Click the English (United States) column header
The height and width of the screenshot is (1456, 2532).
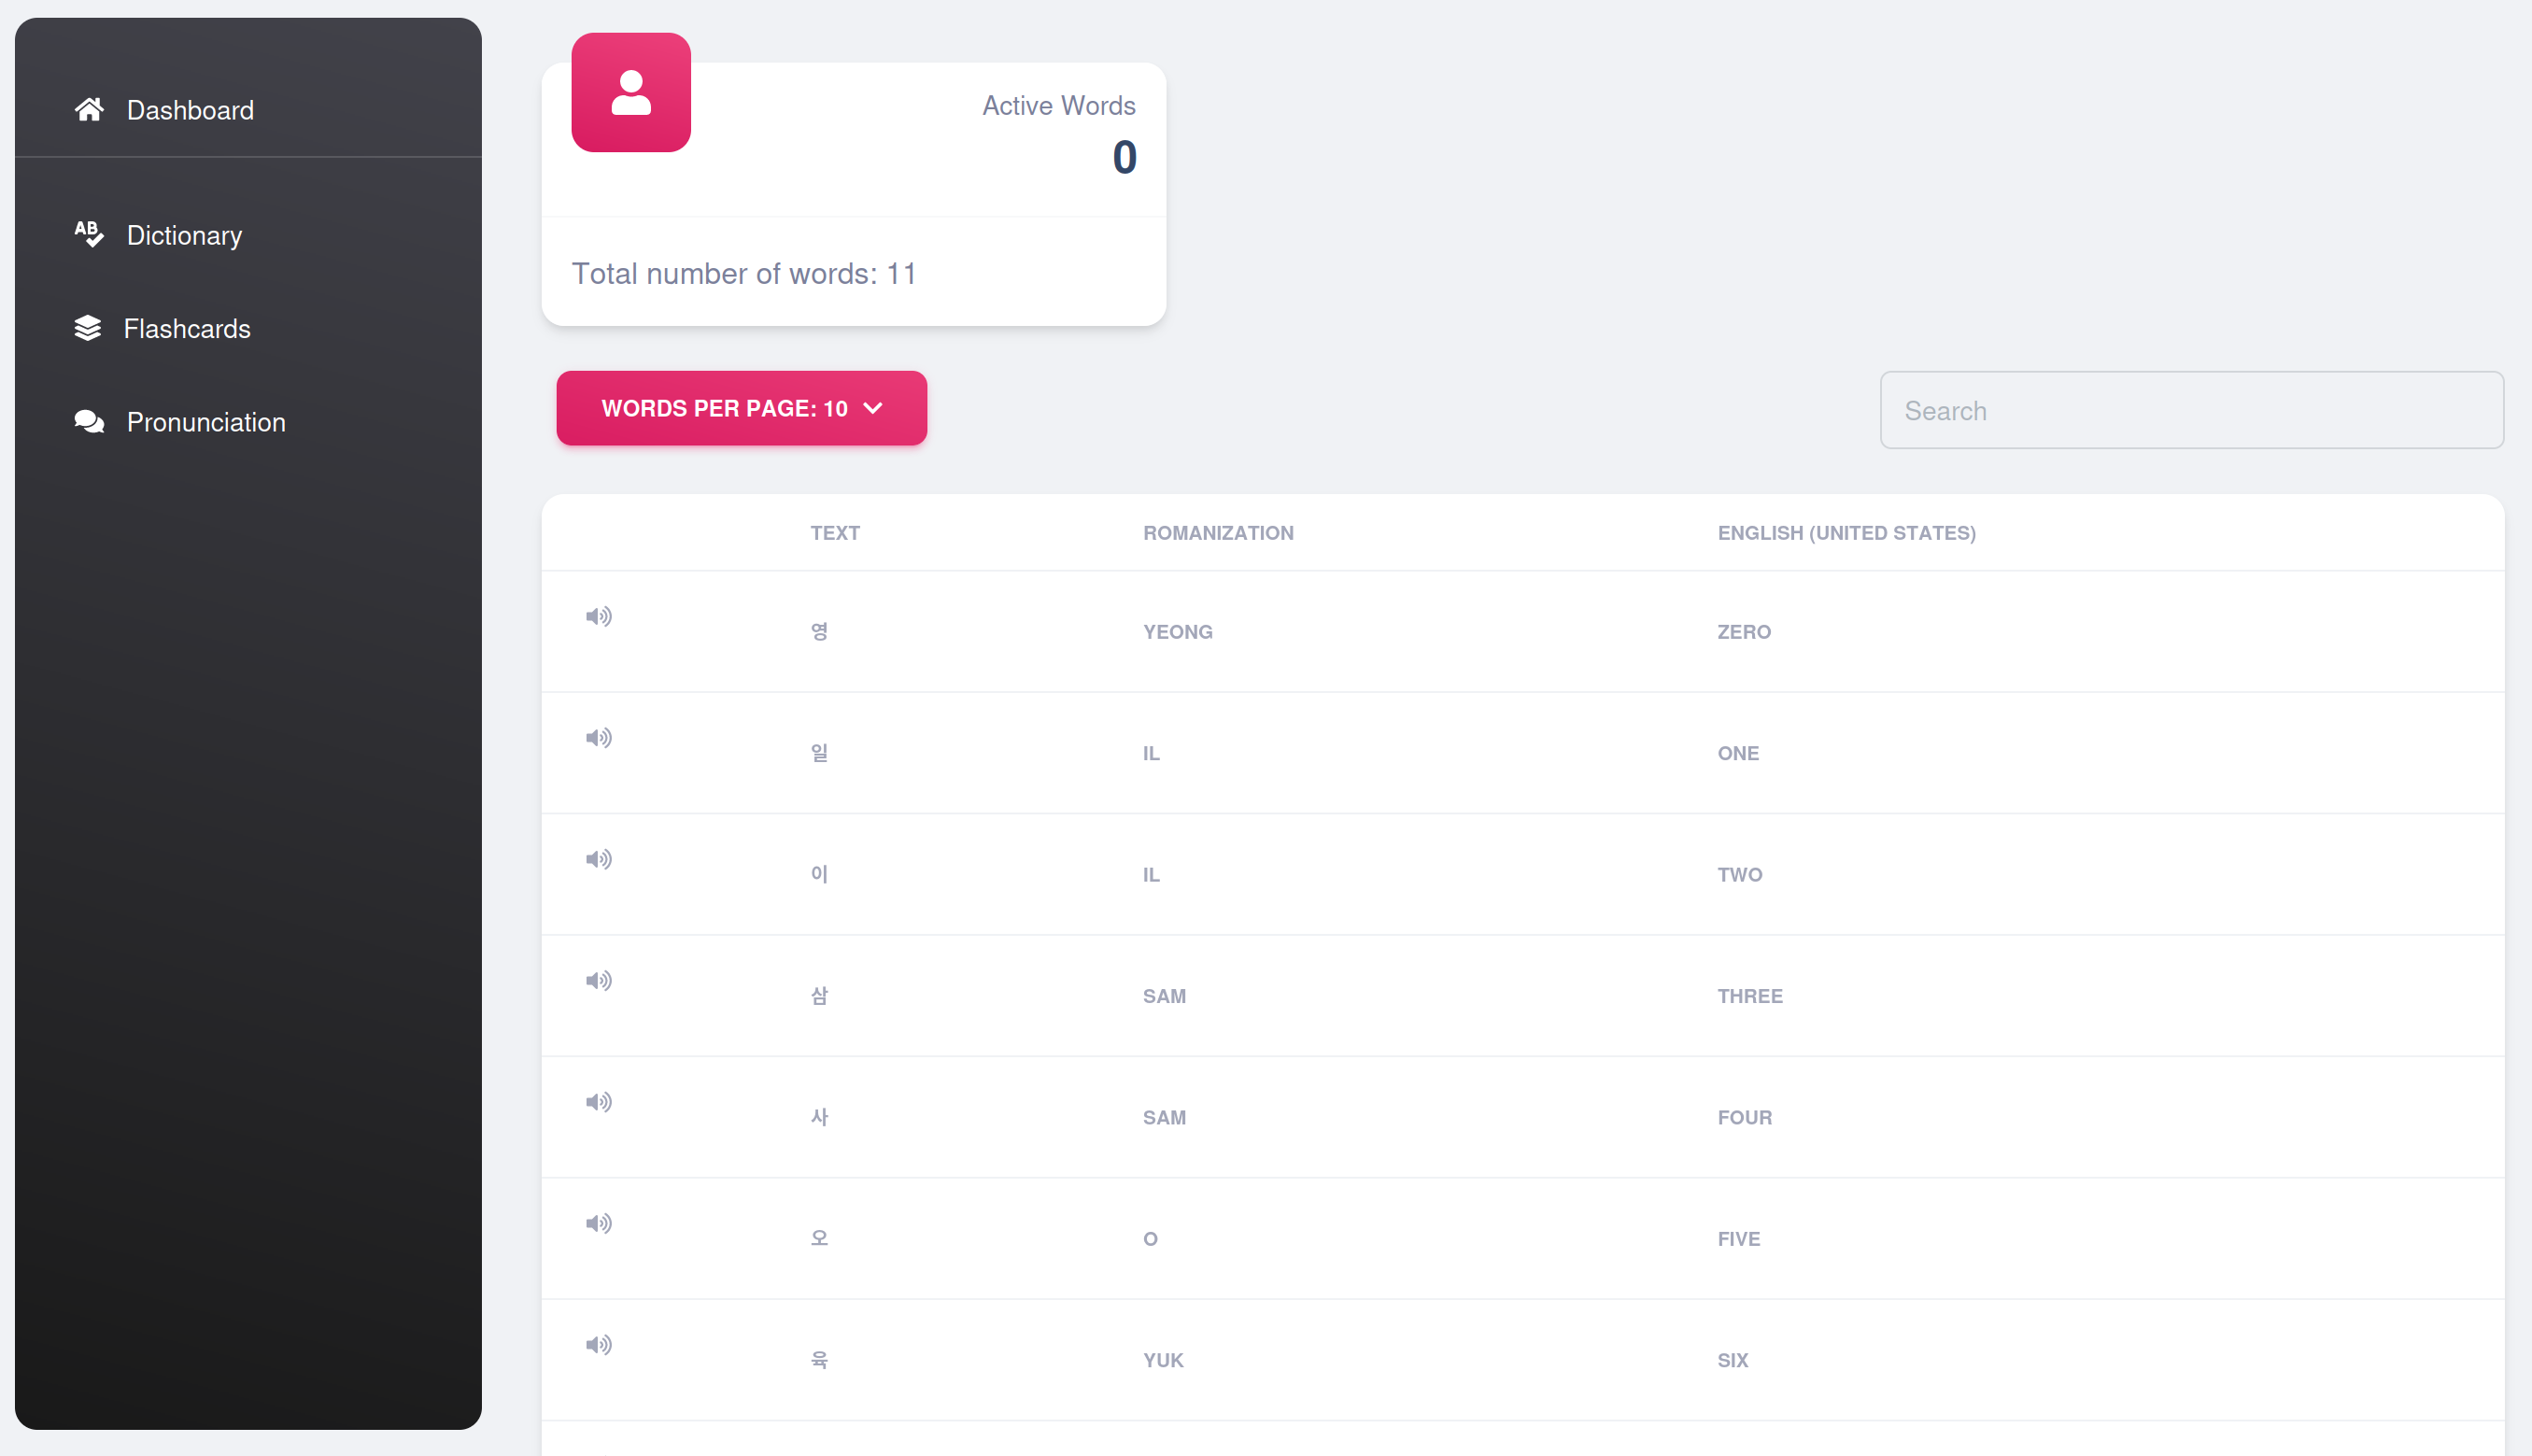[x=1846, y=533]
